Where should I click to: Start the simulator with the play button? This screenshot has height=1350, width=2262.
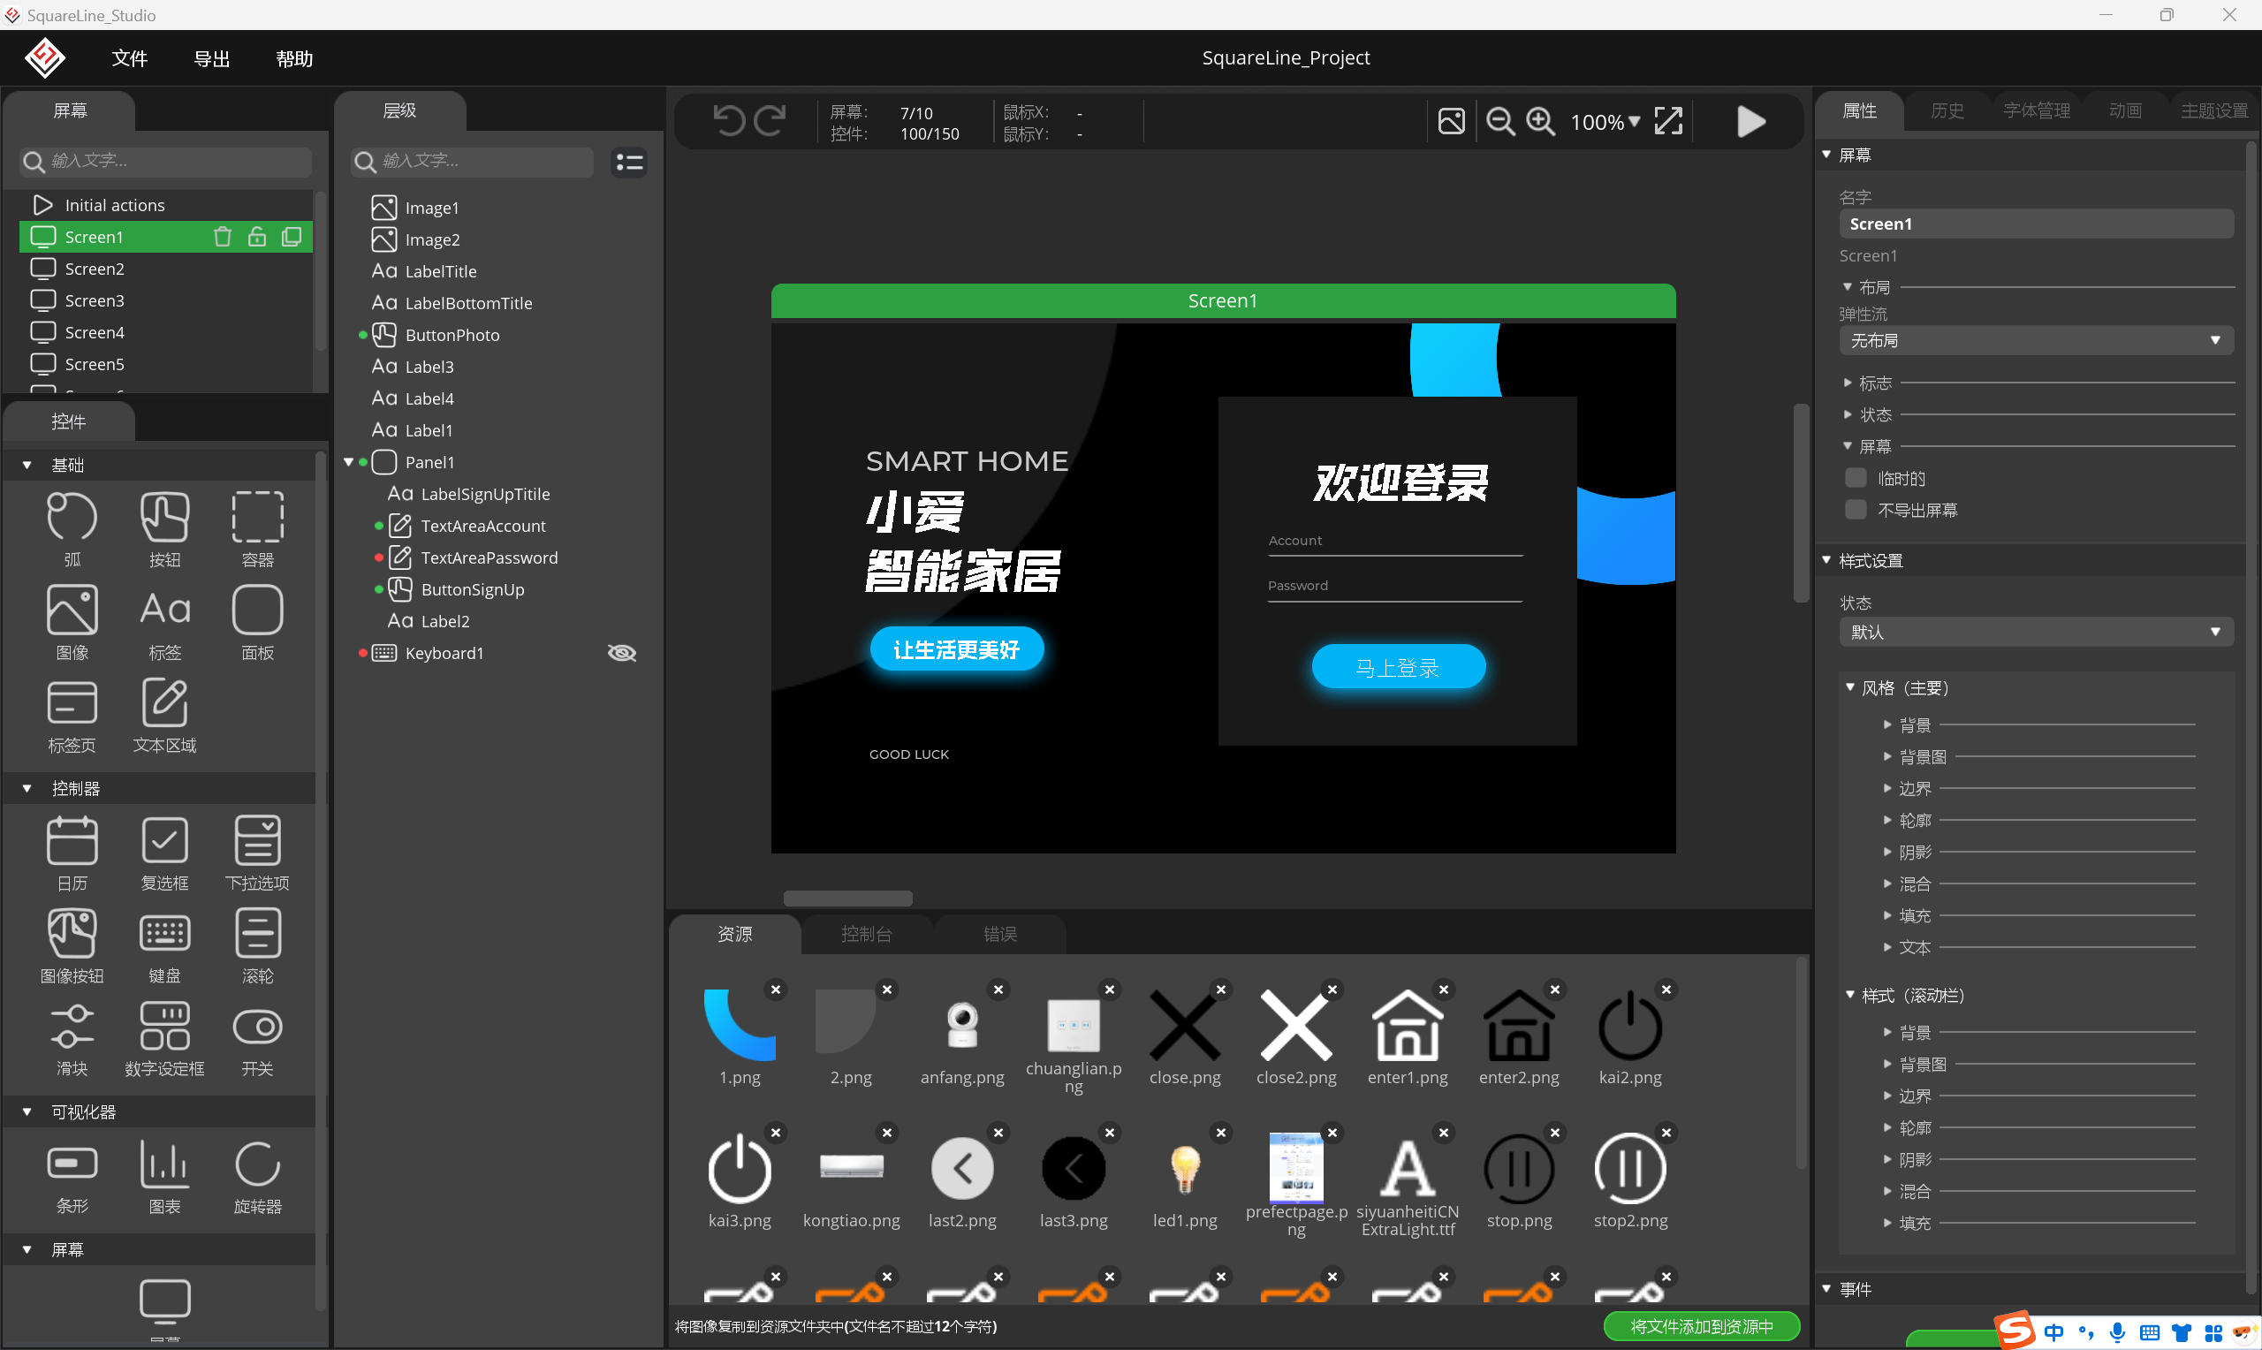(1751, 121)
